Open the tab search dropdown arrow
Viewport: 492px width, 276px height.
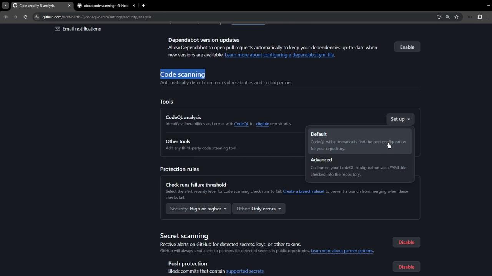[5, 5]
